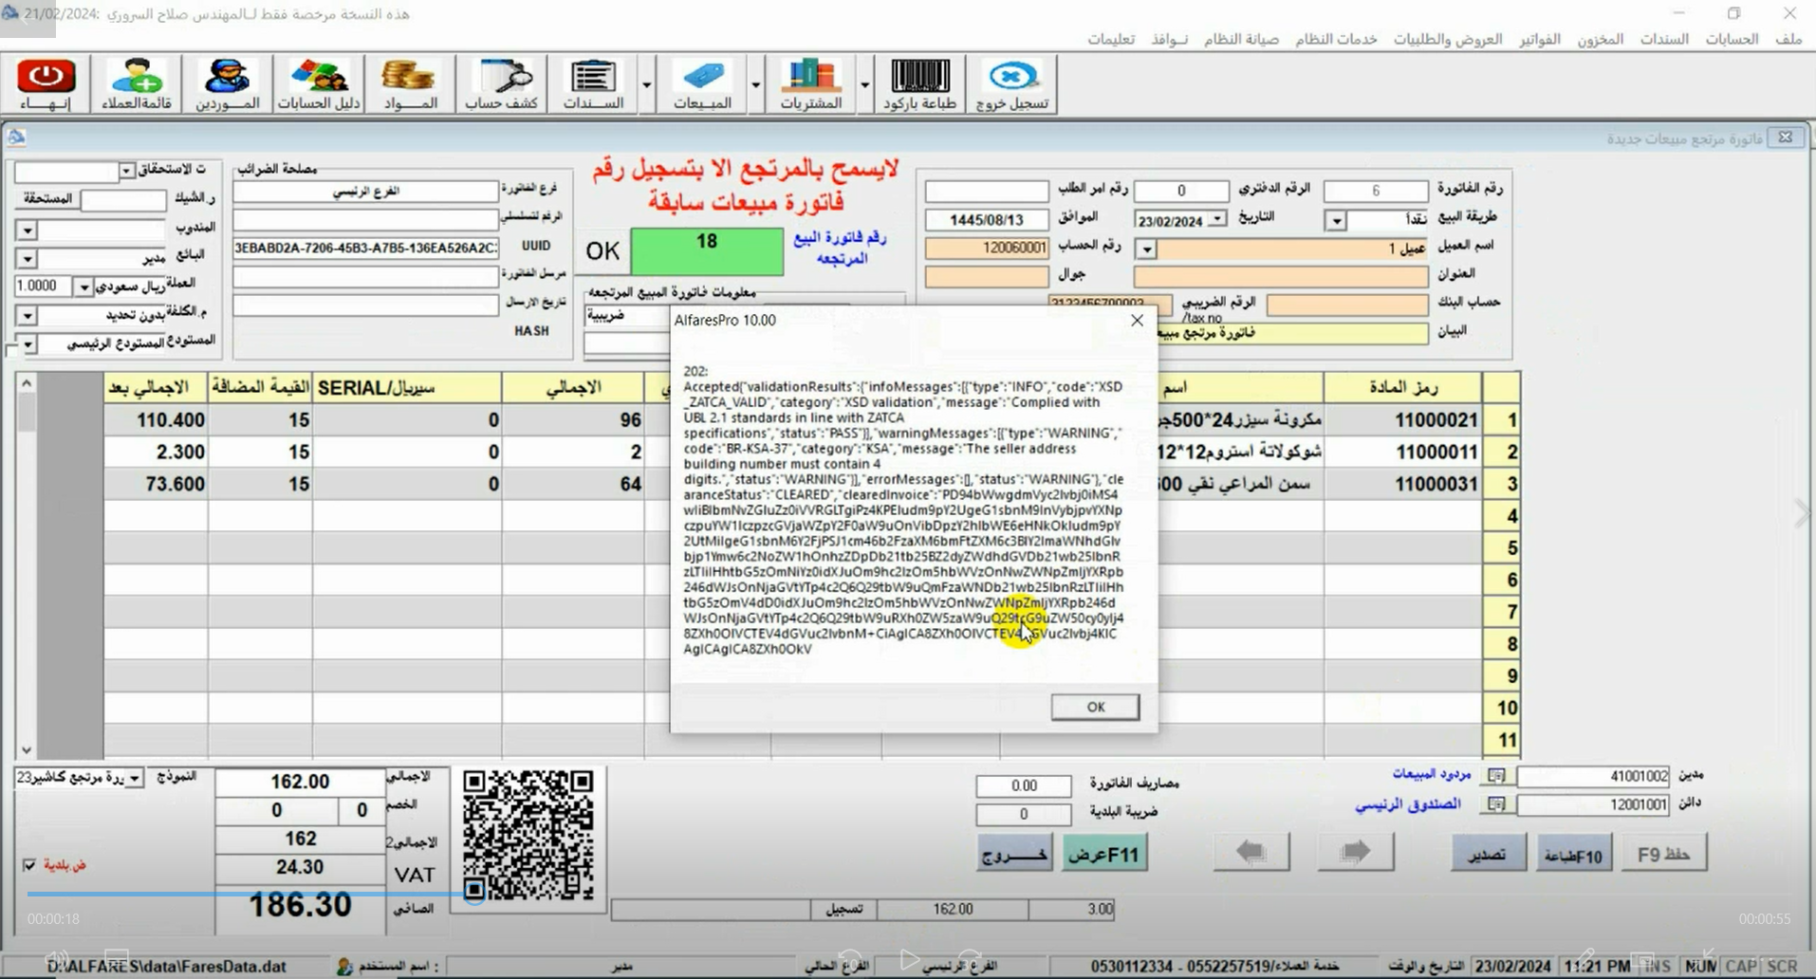Close the AlfaresPro 10.00 message dialog

click(x=1137, y=321)
